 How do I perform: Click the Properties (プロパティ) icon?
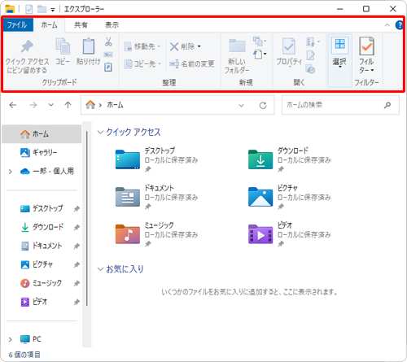[289, 46]
